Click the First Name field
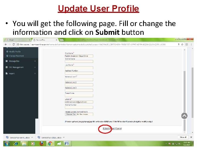This screenshot has width=197, height=148. click(x=79, y=56)
